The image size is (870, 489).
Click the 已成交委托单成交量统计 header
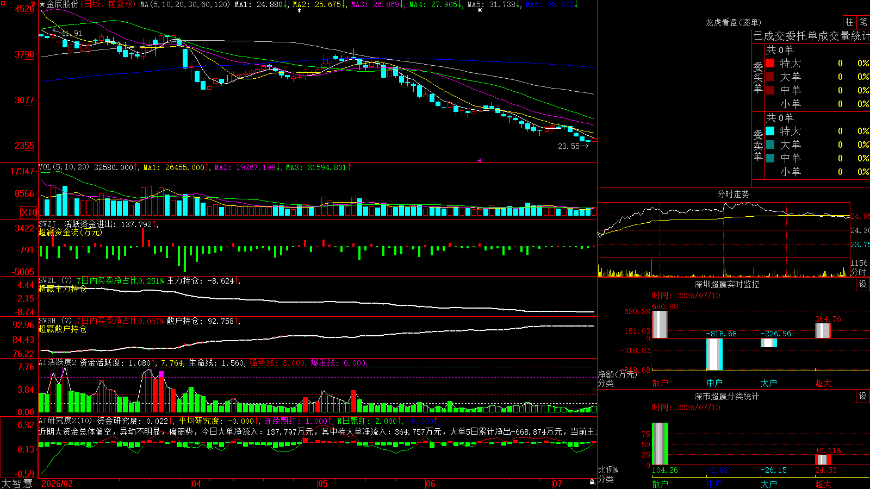tap(811, 36)
